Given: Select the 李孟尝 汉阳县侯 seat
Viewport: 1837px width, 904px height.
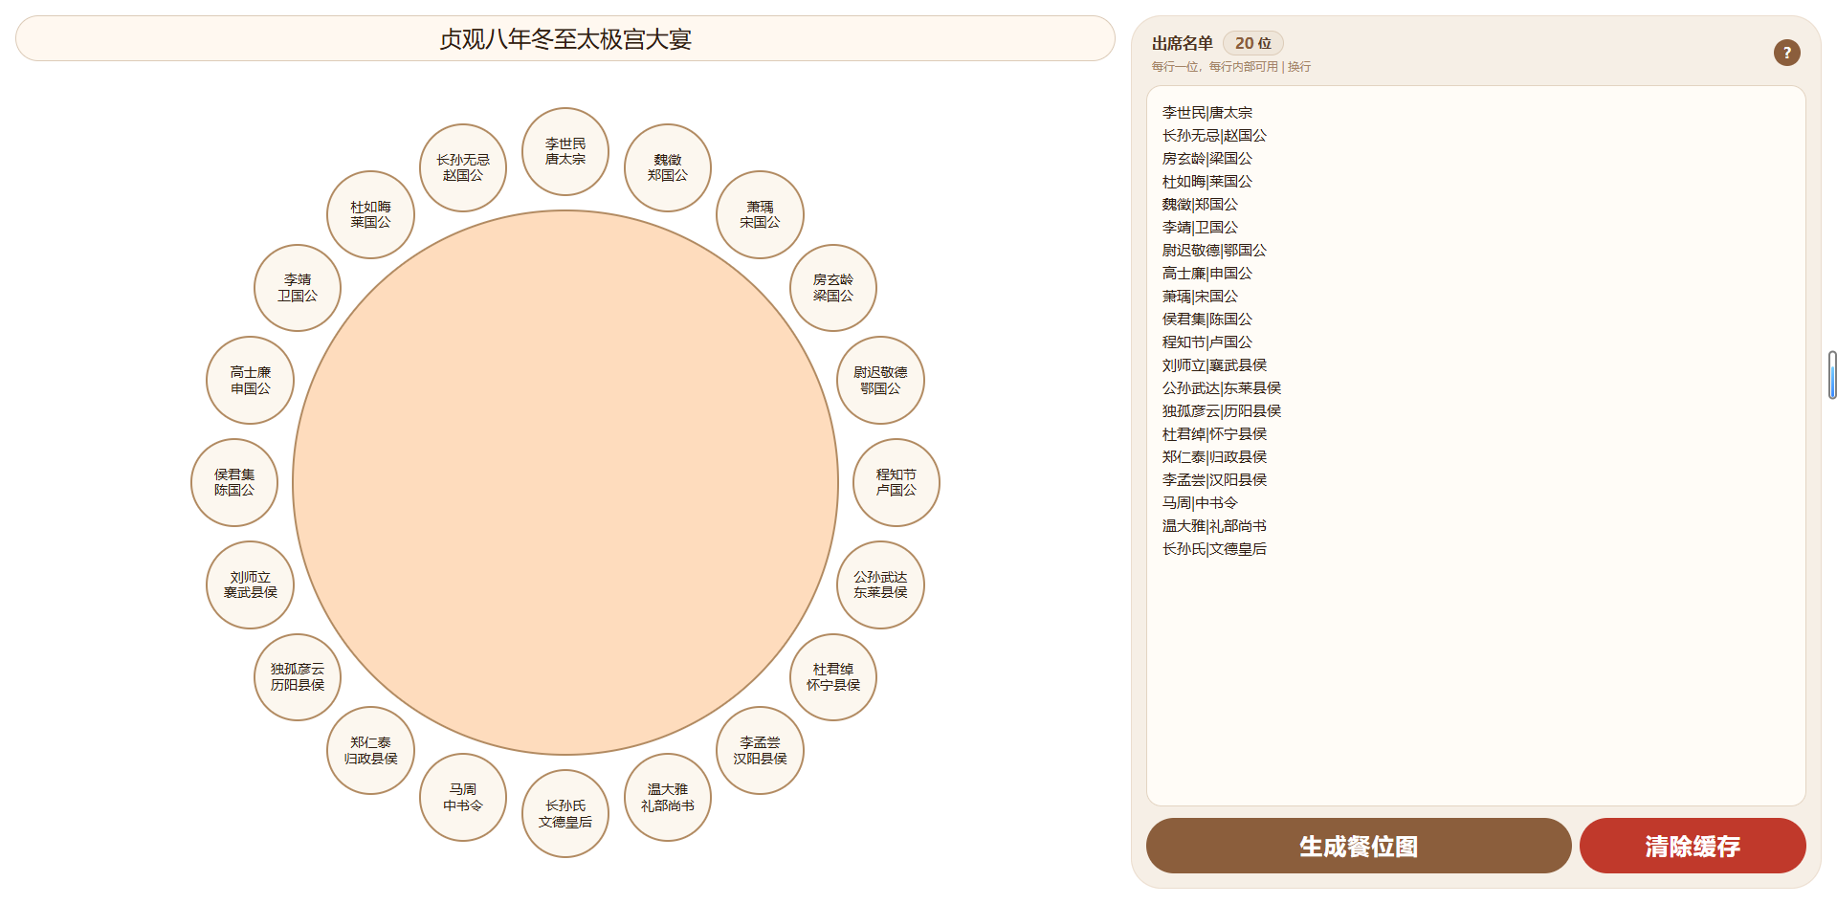Looking at the screenshot, I should 760,750.
